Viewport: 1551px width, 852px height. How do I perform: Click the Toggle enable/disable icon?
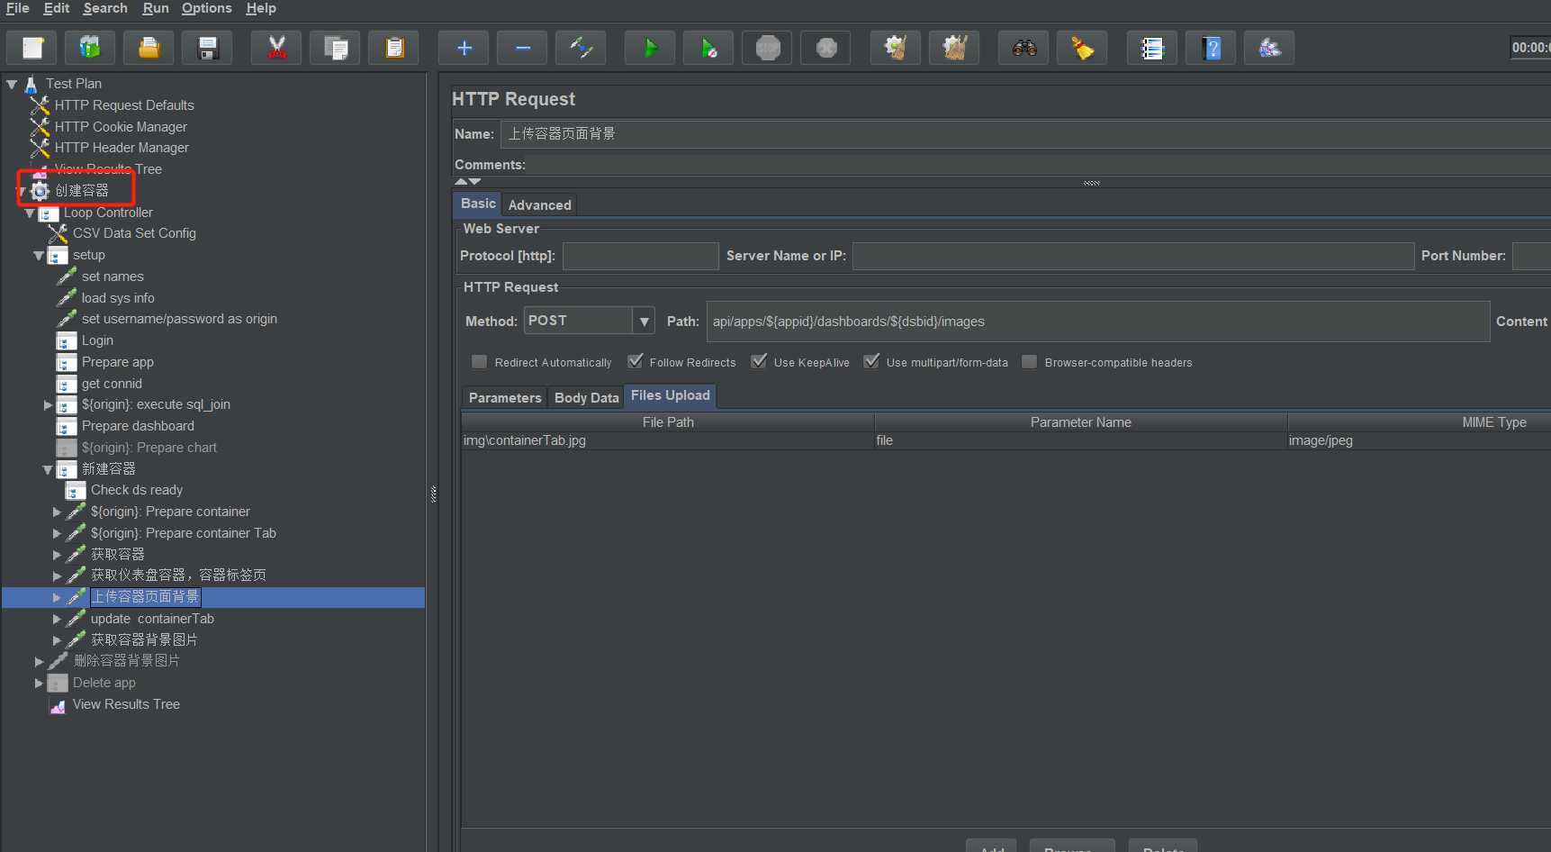point(582,48)
